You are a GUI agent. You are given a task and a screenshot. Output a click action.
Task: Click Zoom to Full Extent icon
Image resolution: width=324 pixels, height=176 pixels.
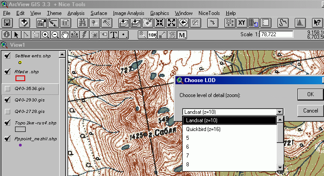[x=124, y=23]
